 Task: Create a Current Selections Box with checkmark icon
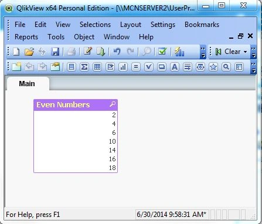[149, 67]
